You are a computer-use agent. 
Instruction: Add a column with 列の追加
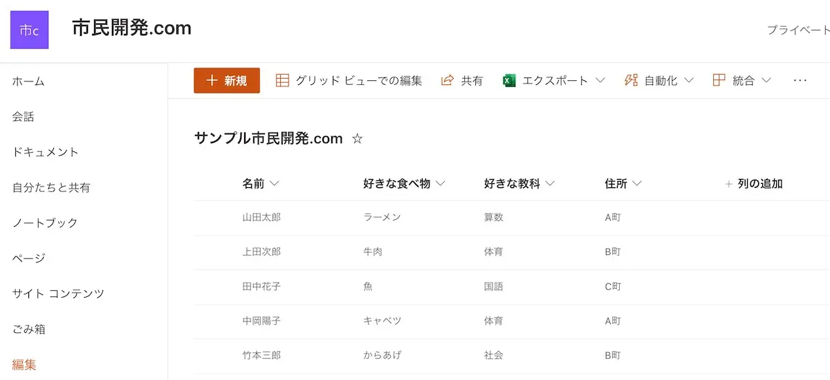pyautogui.click(x=754, y=184)
